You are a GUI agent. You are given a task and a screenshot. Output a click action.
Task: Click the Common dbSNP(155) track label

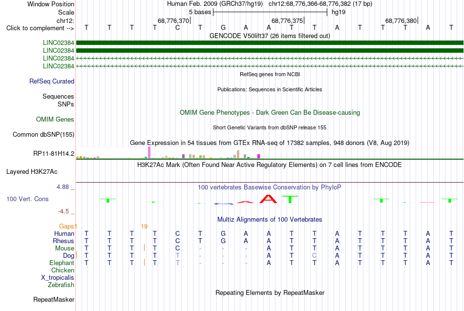point(43,134)
